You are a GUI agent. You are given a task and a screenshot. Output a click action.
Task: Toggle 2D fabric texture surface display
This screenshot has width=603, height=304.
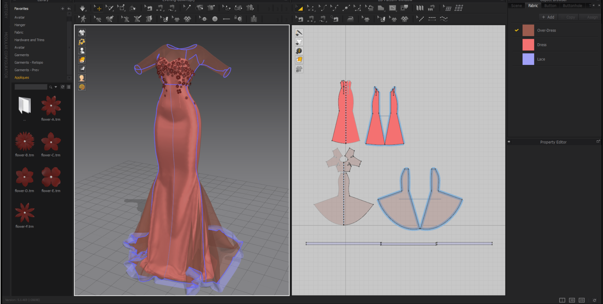(299, 60)
